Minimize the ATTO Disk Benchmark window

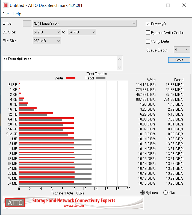pyautogui.click(x=152, y=5)
